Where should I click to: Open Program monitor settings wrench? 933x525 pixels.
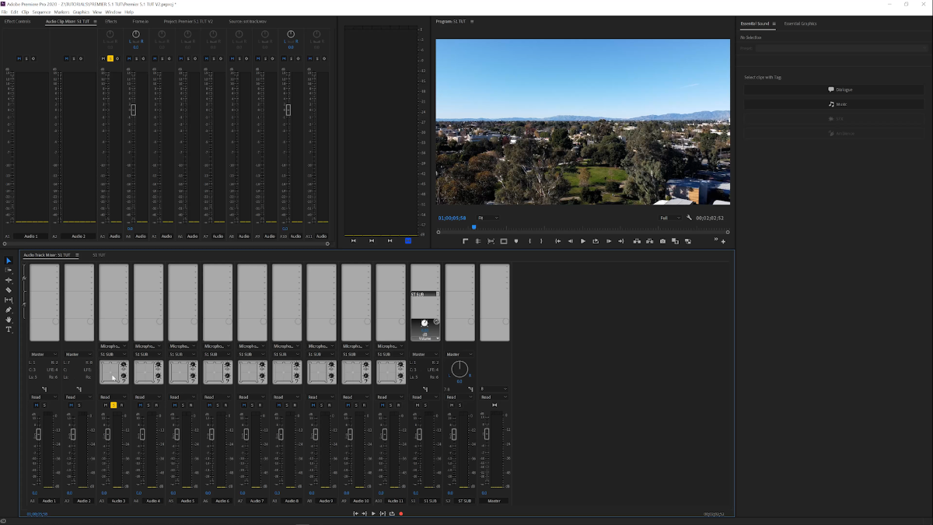coord(689,218)
